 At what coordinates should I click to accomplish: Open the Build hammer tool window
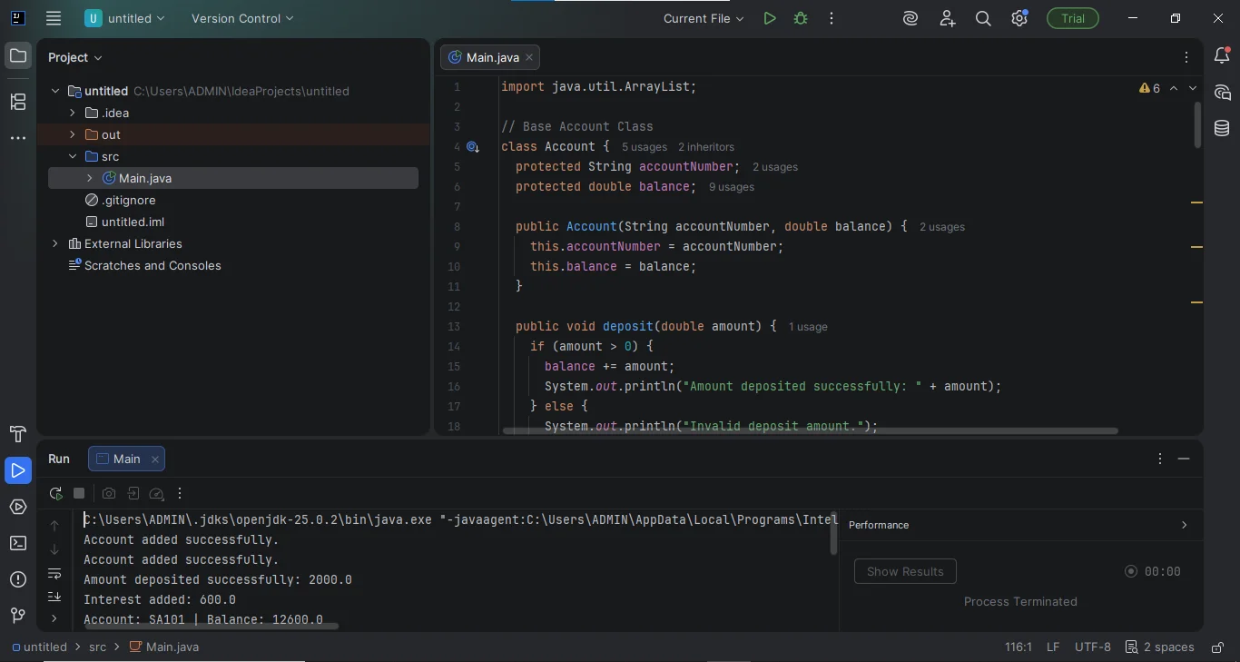(18, 434)
